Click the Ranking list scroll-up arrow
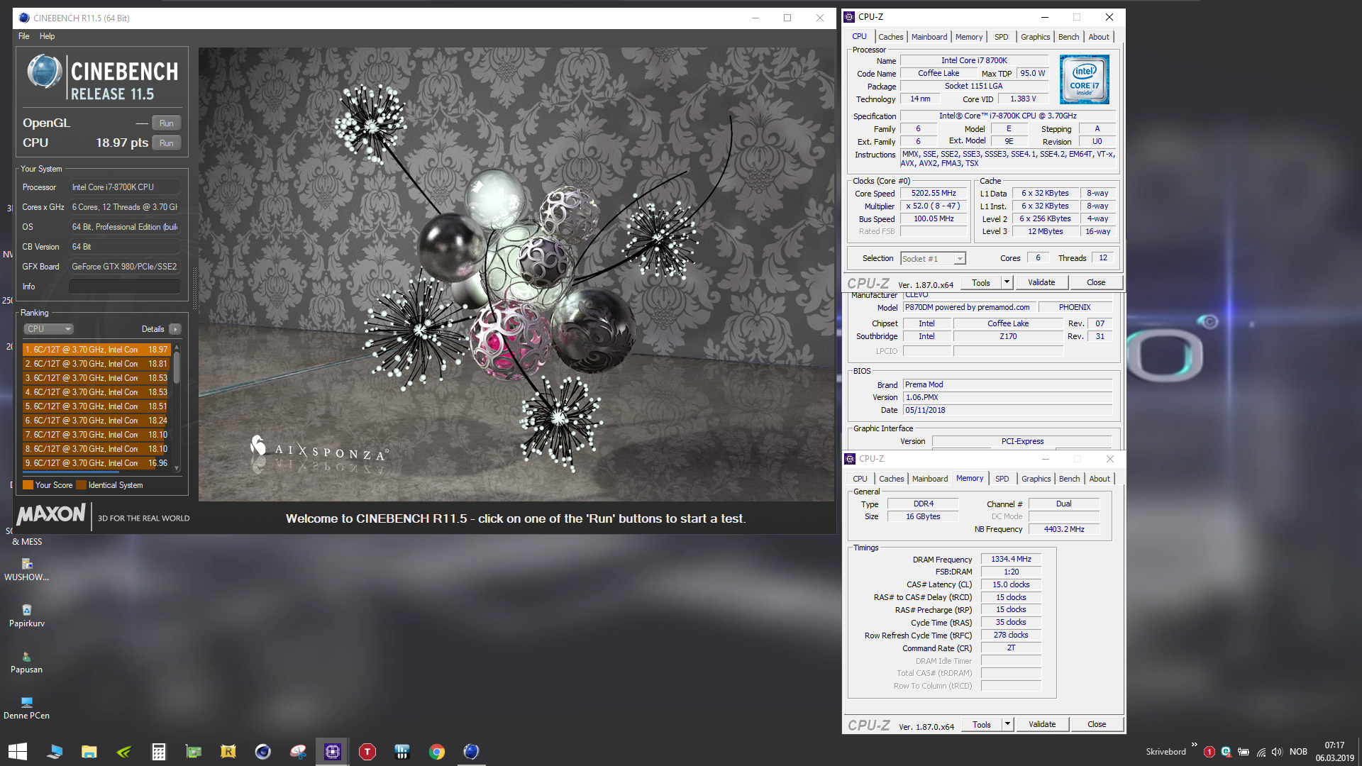 (x=177, y=347)
